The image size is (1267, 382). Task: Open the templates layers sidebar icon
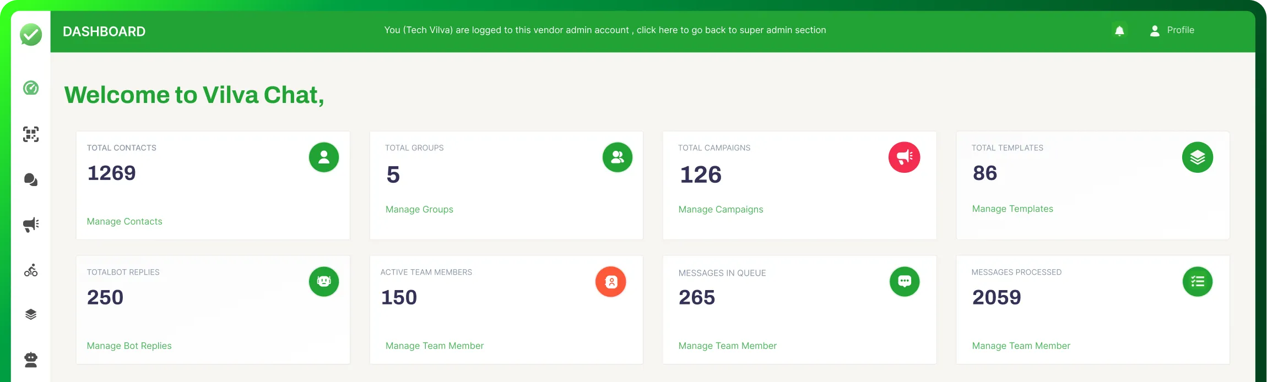click(31, 314)
